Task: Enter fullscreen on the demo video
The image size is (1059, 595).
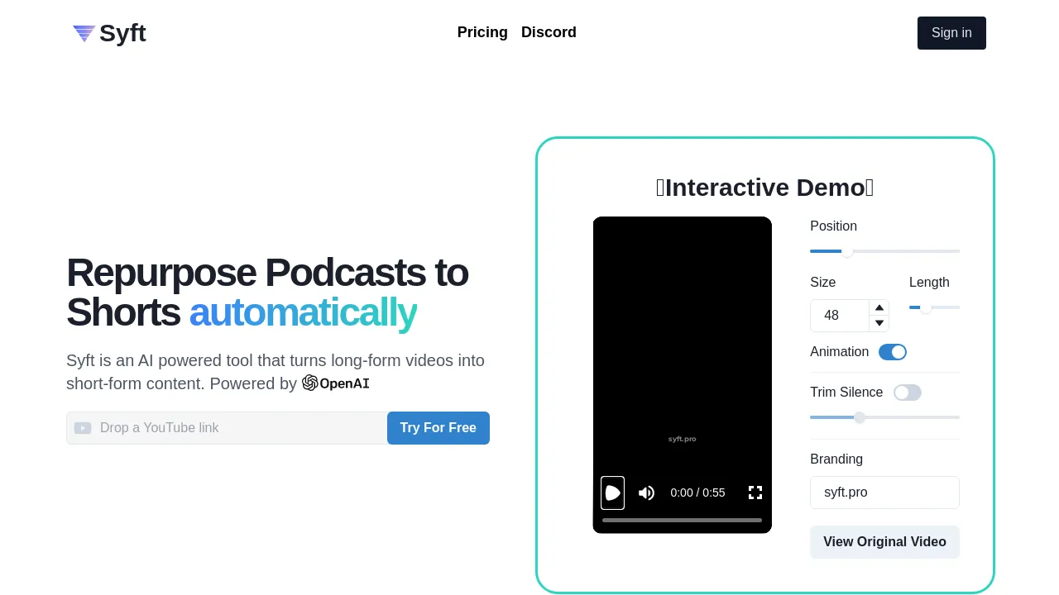Action: pyautogui.click(x=755, y=493)
